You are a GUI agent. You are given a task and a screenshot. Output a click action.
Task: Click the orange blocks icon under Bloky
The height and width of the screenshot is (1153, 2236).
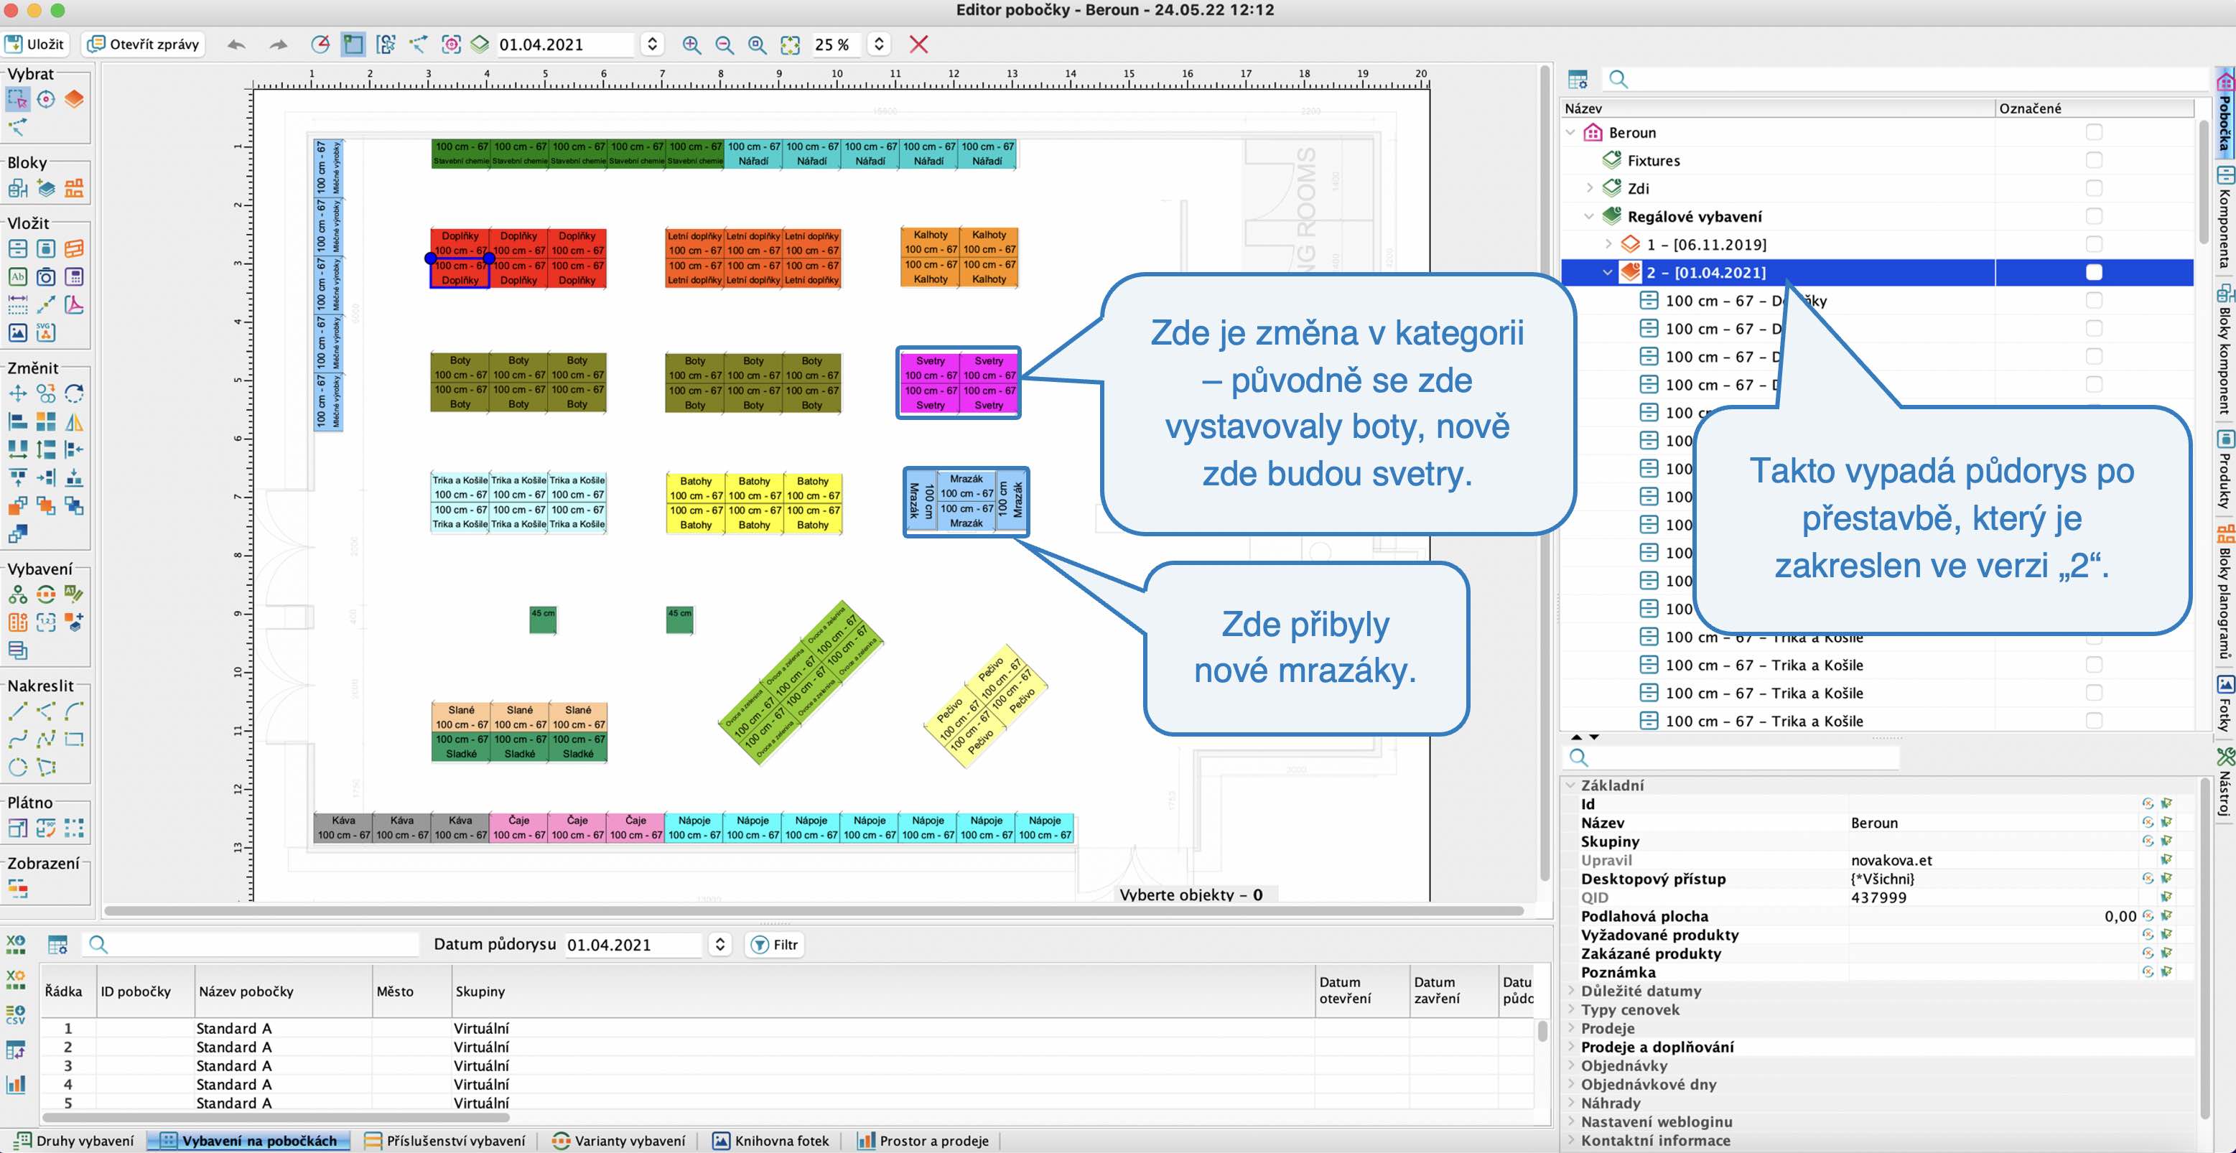click(74, 188)
